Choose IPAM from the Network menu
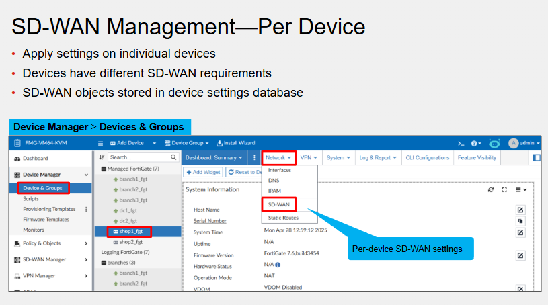Screen dimensions: 548x305 [274, 191]
